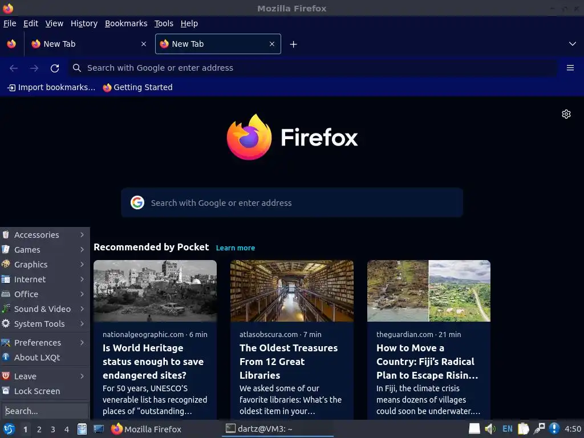This screenshot has height=438, width=584.
Task: Open the Bookmarks menu
Action: [x=126, y=23]
